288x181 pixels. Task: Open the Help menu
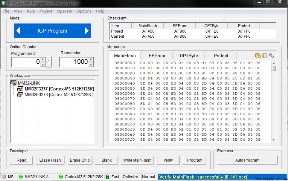tap(100, 11)
